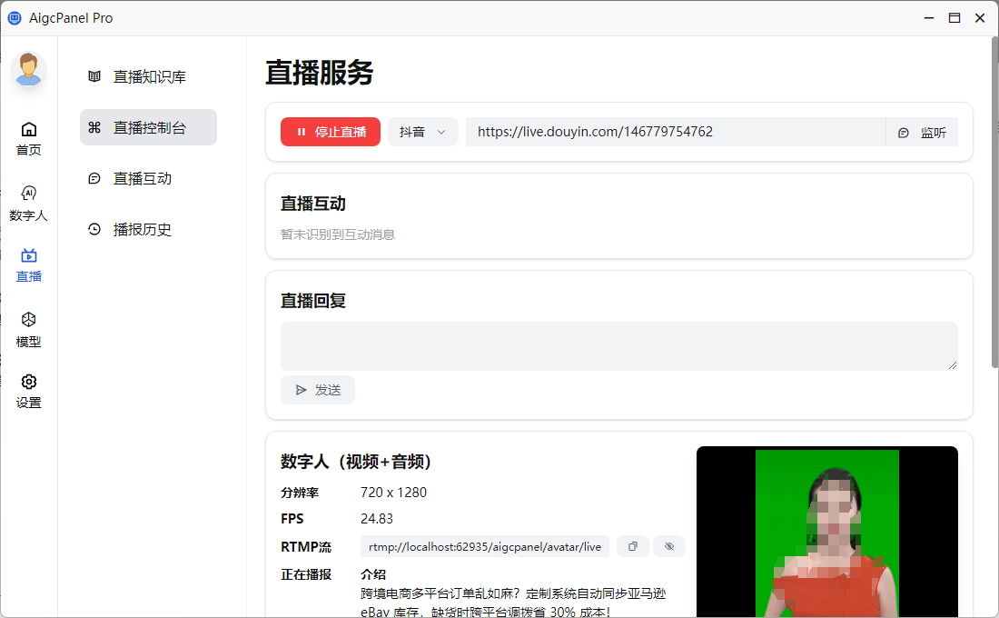Open the 数字人 section
This screenshot has height=618, width=999.
tap(29, 204)
